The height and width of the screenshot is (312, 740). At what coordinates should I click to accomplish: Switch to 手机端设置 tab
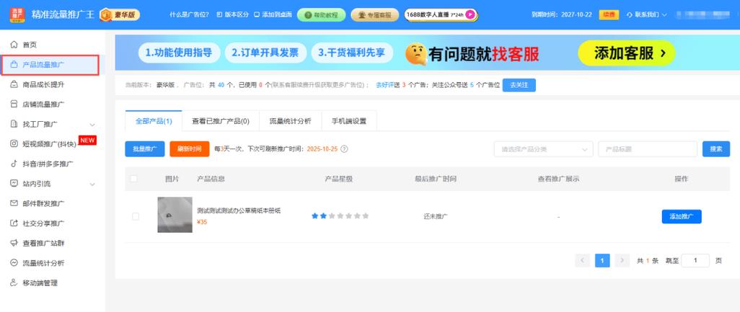point(349,121)
